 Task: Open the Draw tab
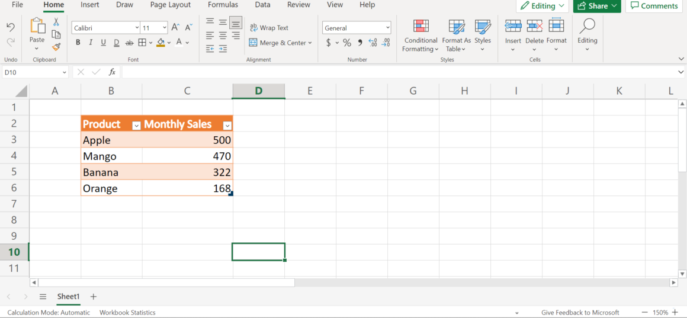point(125,5)
